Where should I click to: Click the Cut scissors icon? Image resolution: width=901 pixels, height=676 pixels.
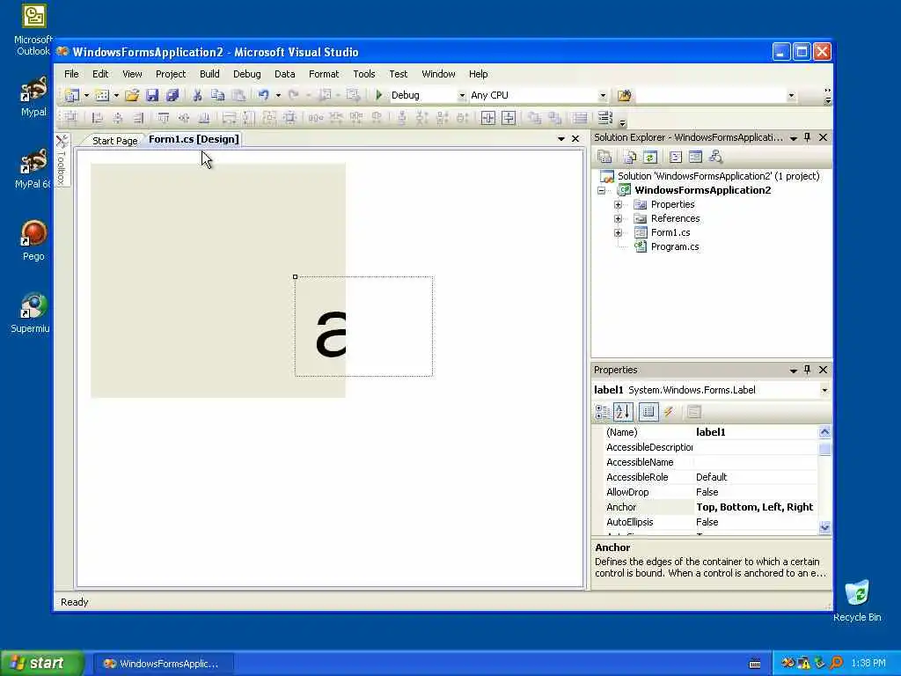[x=197, y=95]
